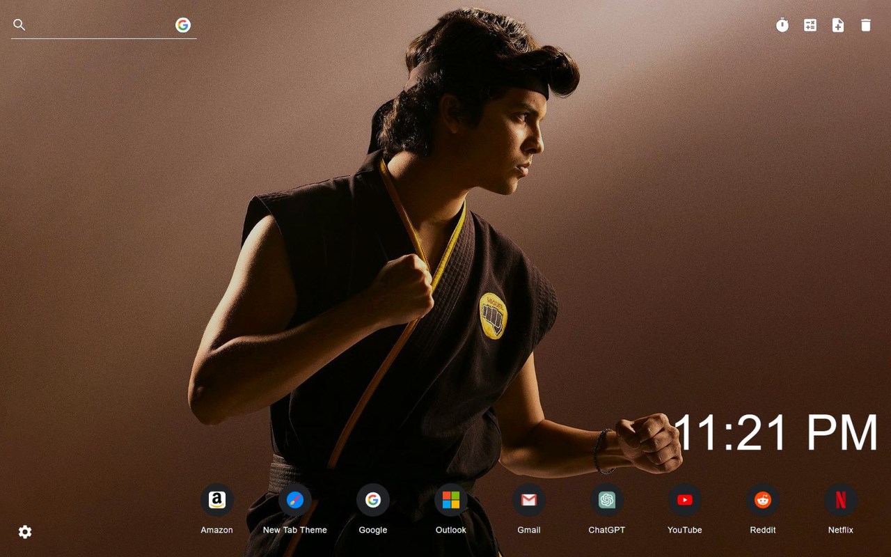
Task: Click the YouTube label text
Action: click(685, 530)
